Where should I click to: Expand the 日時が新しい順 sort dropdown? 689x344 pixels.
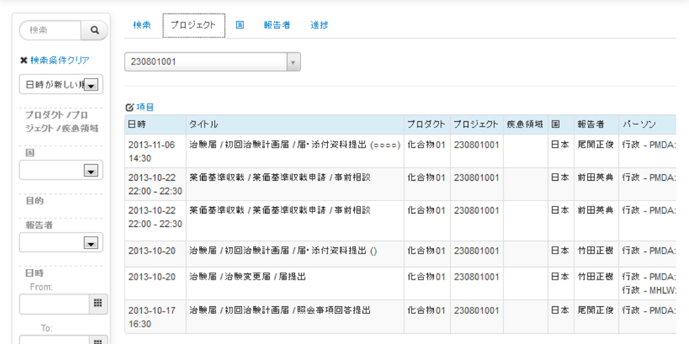click(x=92, y=85)
